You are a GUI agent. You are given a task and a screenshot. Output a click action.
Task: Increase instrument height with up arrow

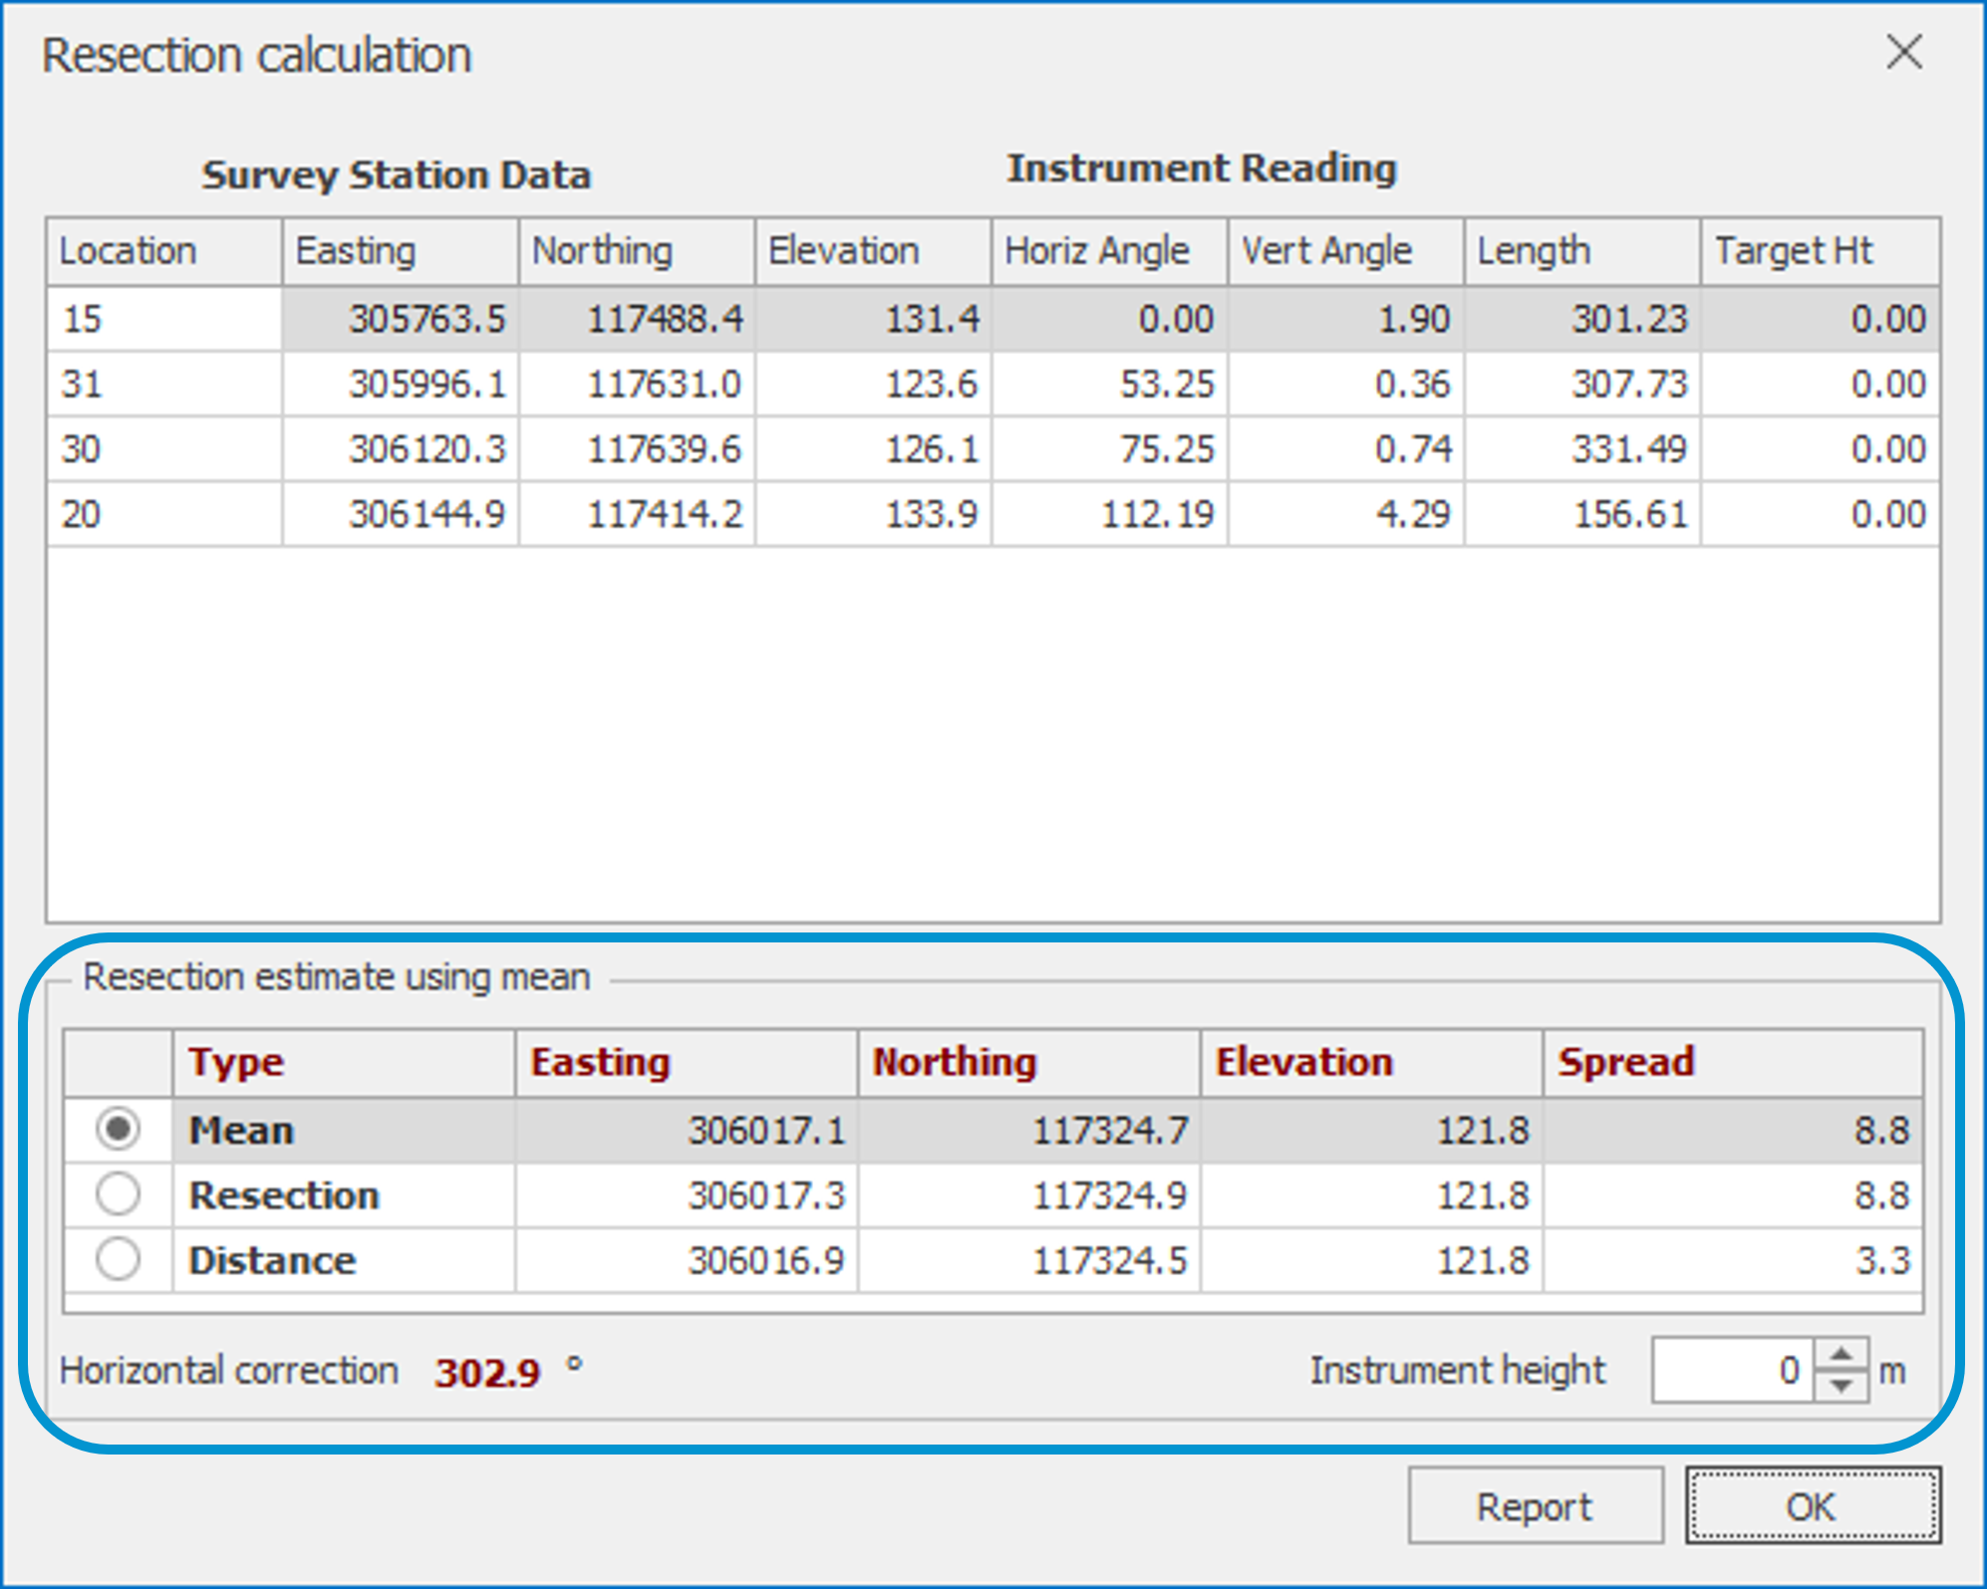click(x=1842, y=1356)
